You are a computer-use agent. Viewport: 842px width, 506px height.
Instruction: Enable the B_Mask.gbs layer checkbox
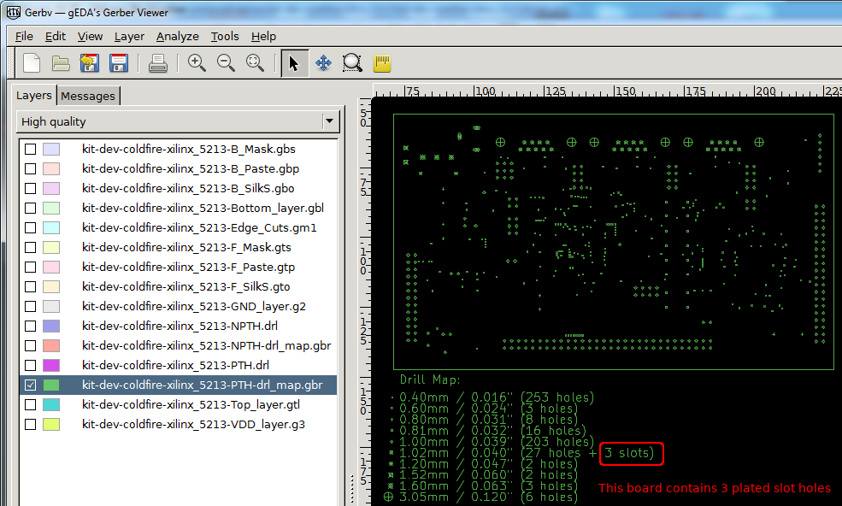click(31, 149)
